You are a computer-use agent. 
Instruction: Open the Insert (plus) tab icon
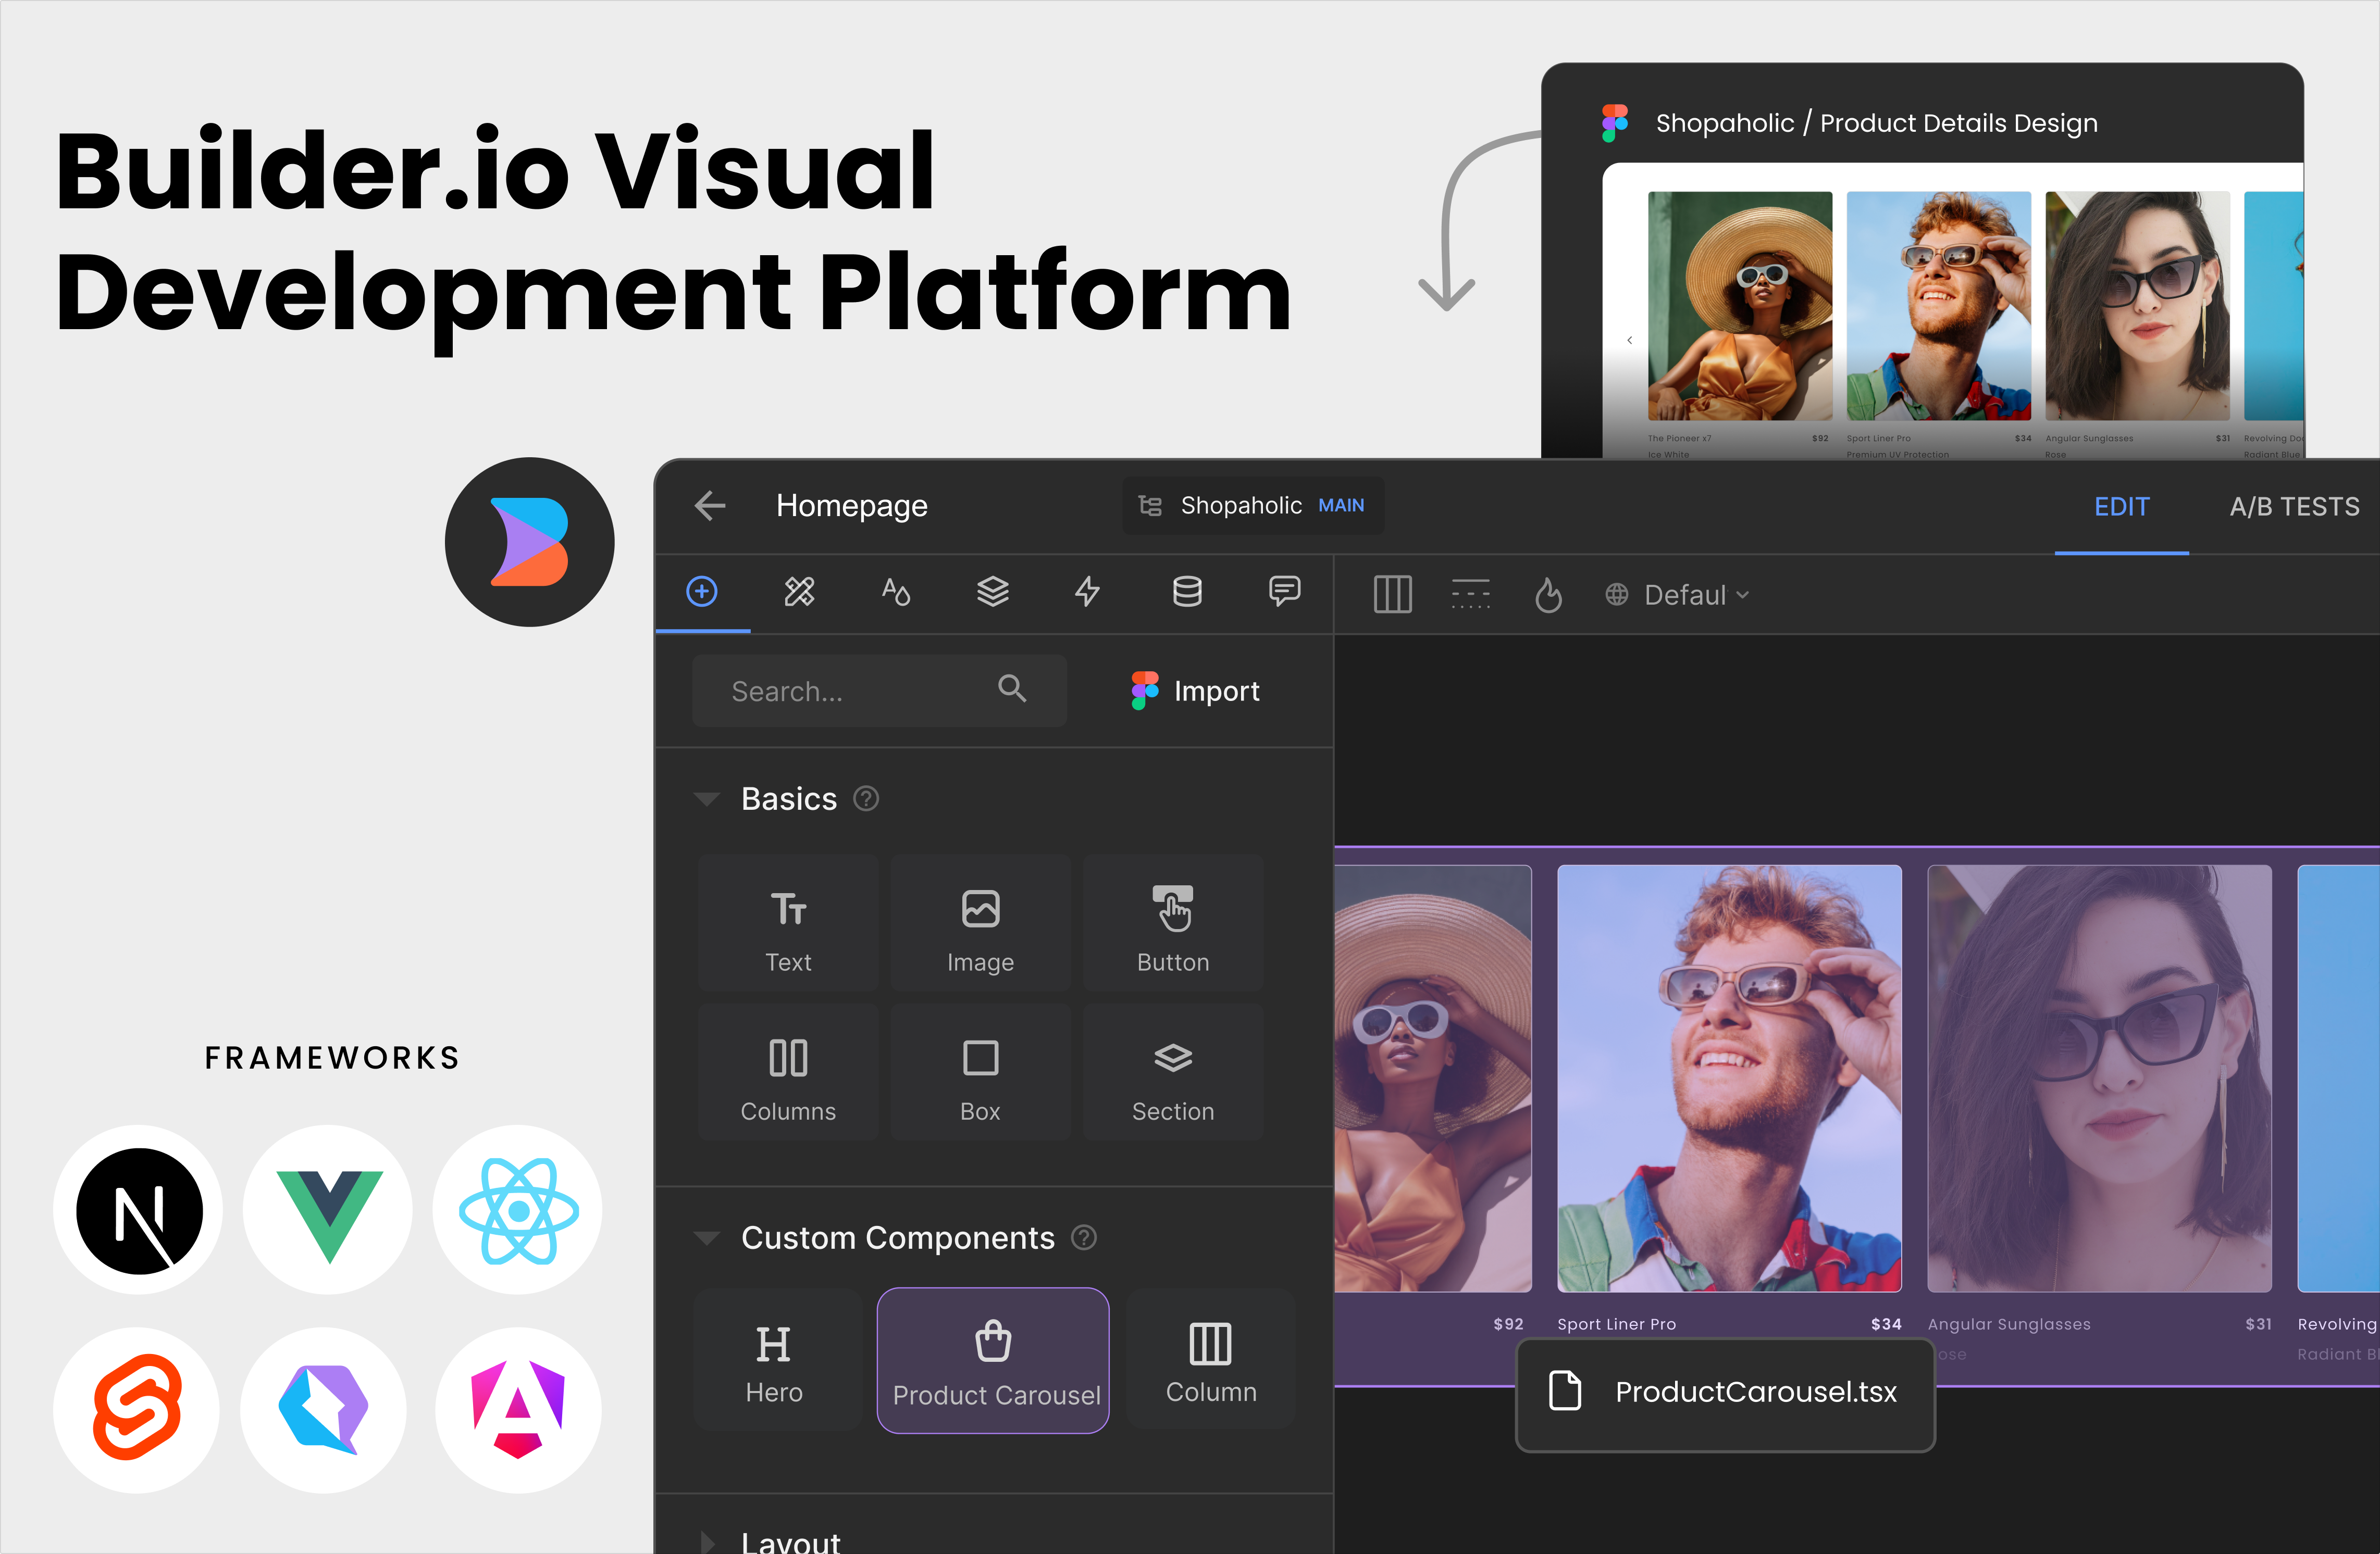point(702,592)
